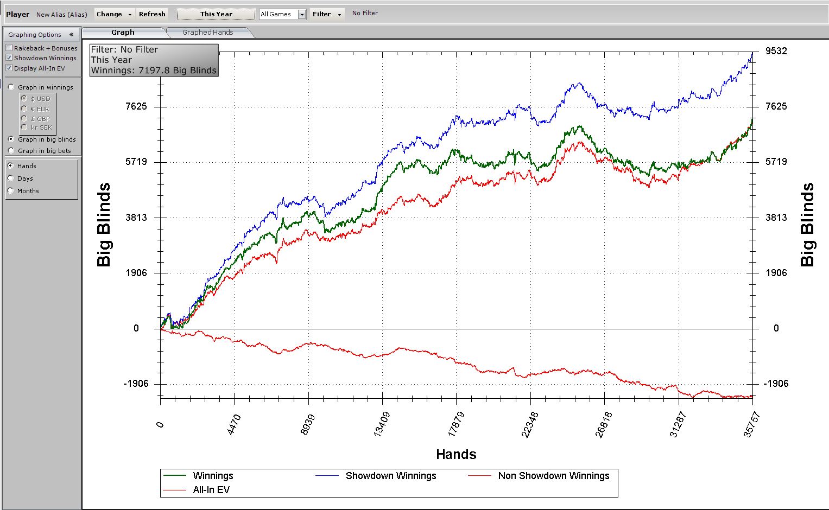Viewport: 829px width, 510px height.
Task: Click the blue Showdown Winnings legend line
Action: point(327,476)
